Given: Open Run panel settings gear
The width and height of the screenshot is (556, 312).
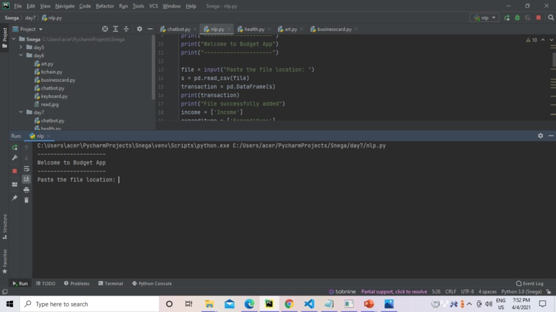Looking at the screenshot, I should (540, 136).
